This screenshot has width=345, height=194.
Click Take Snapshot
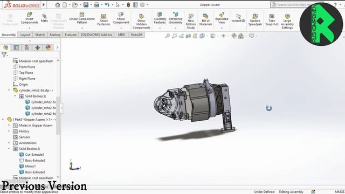coord(272,20)
